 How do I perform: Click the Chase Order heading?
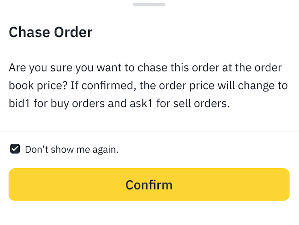click(x=51, y=32)
